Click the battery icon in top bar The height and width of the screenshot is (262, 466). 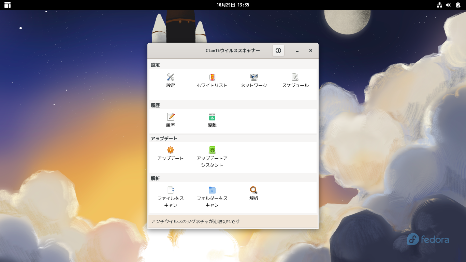(458, 5)
